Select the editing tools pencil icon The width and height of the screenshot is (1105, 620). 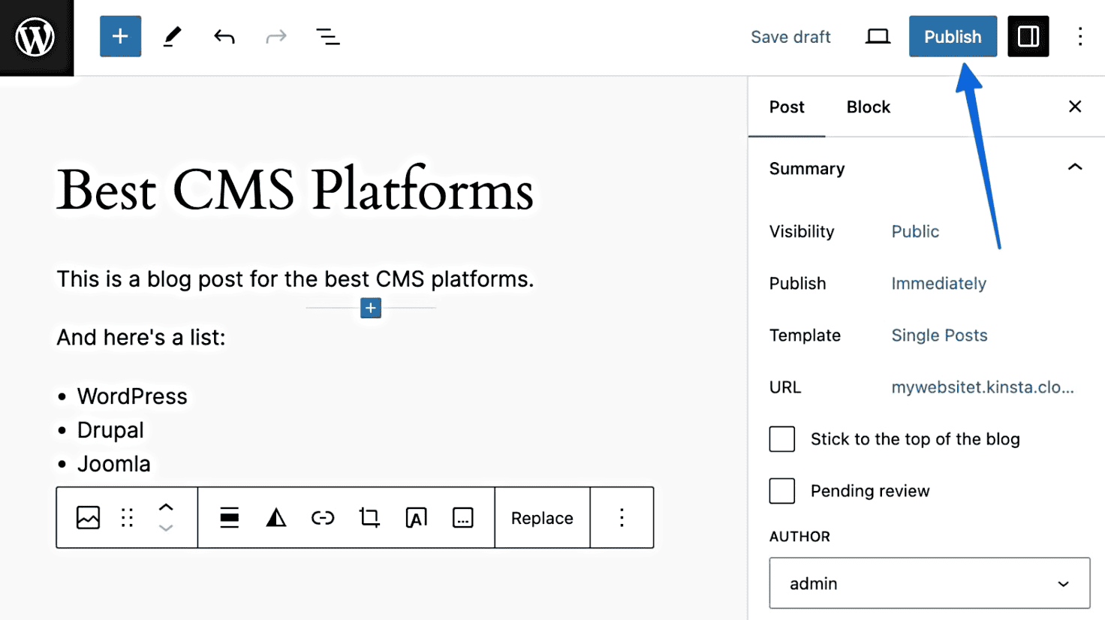tap(172, 36)
